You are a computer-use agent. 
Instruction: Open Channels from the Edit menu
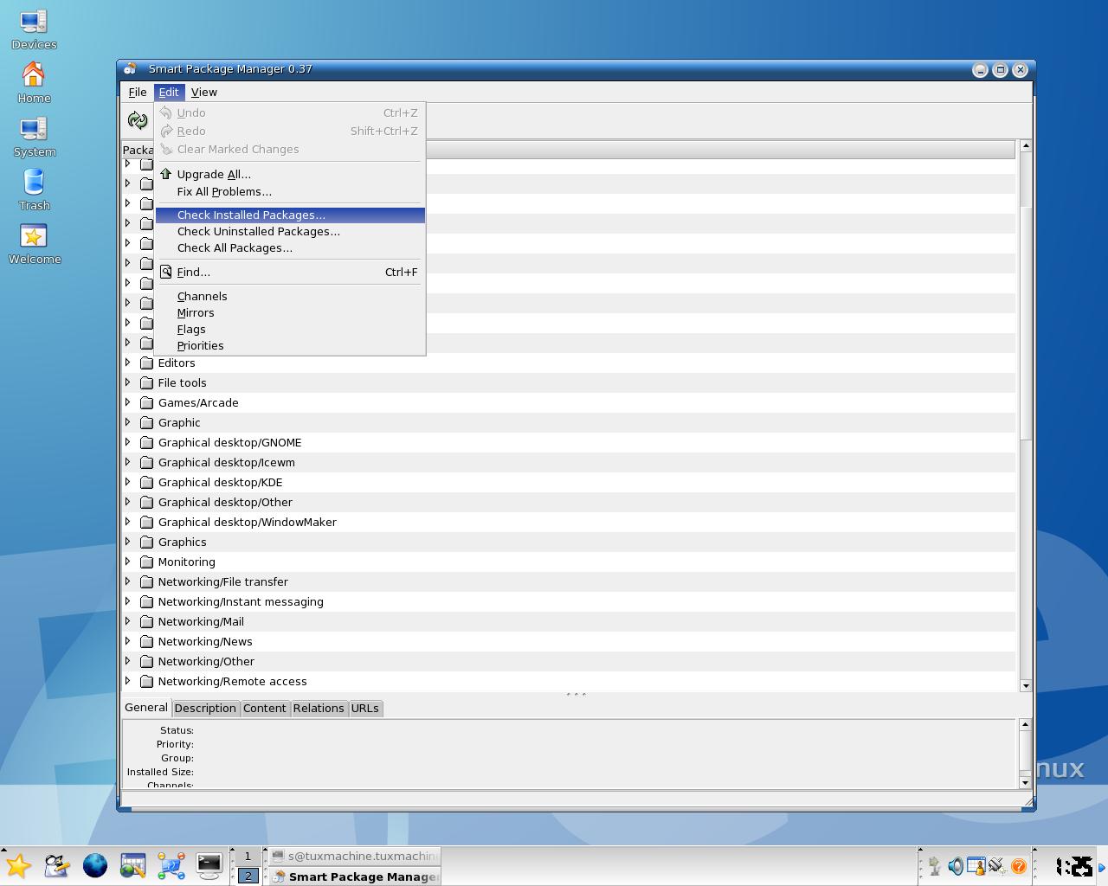point(290,297)
